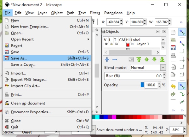This screenshot has height=137, width=189.
Task: Click the collapse-all icon in Objects panel
Action: click(131, 59)
